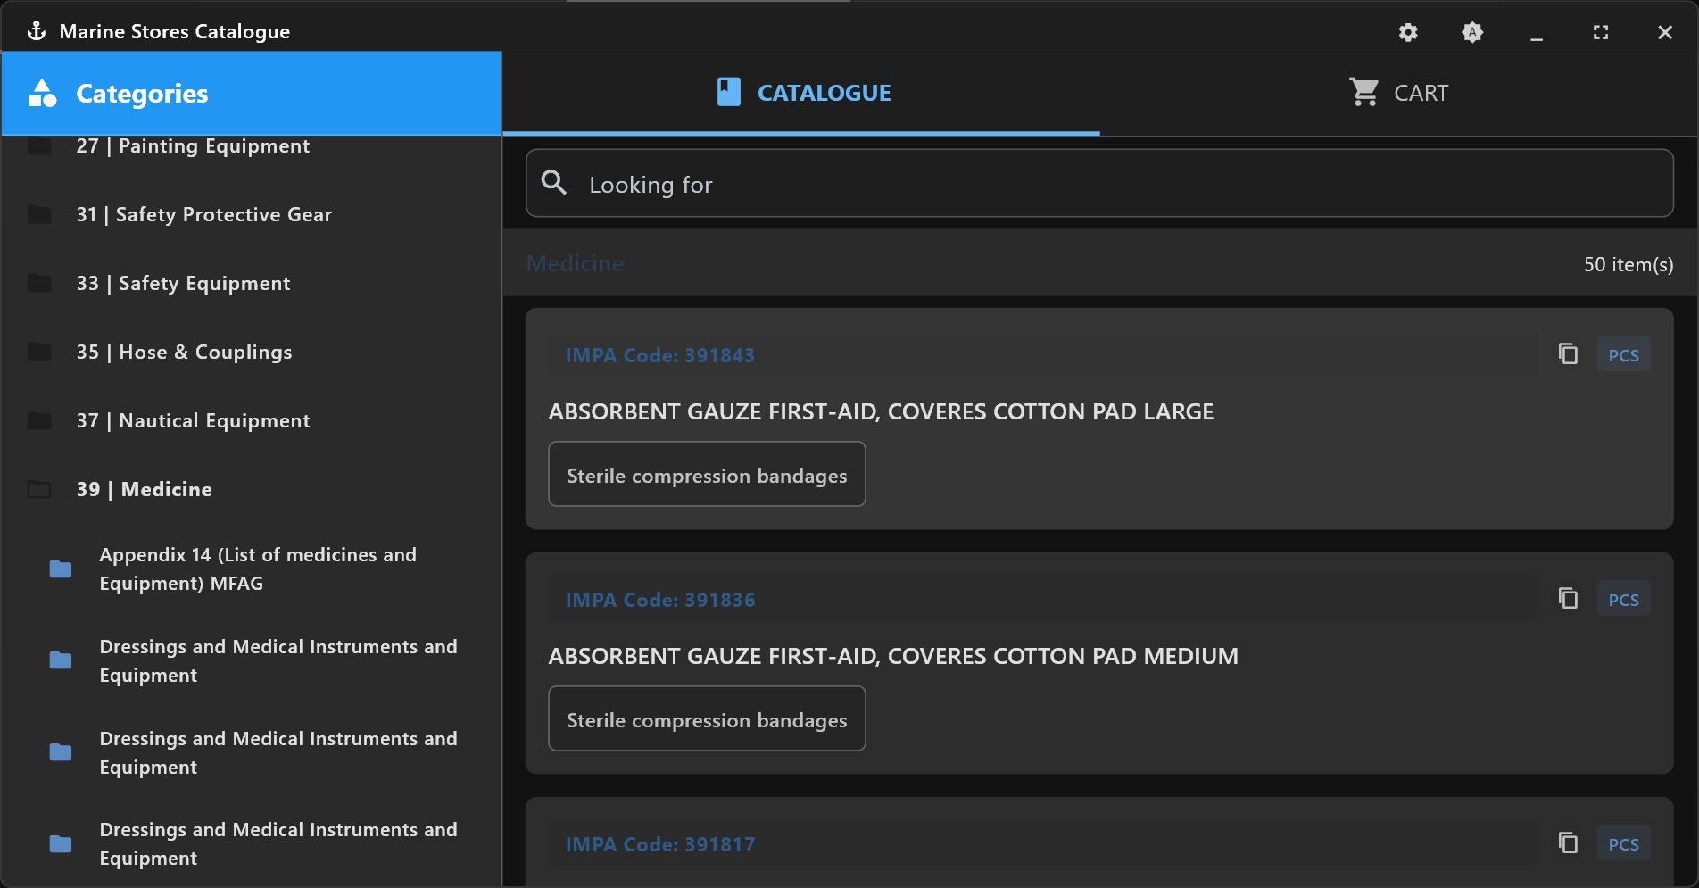
Task: Click folder icon beside Safety Protective Gear
Action: 39,214
